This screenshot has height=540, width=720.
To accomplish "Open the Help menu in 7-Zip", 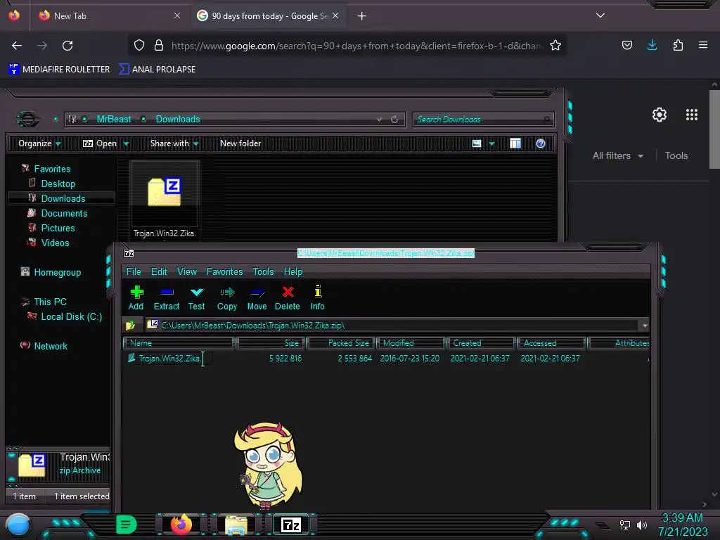I will tap(293, 272).
